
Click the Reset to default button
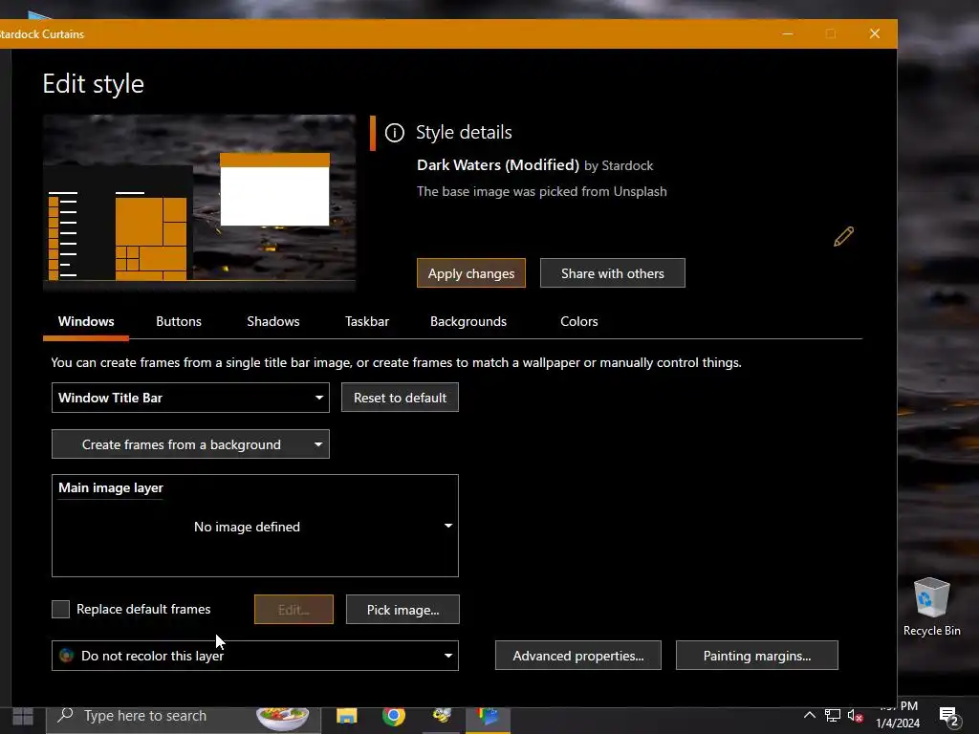point(401,398)
